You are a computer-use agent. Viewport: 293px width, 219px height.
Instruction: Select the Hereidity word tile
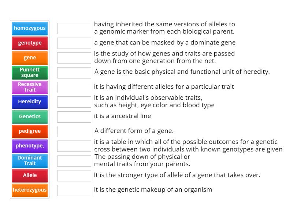click(29, 102)
